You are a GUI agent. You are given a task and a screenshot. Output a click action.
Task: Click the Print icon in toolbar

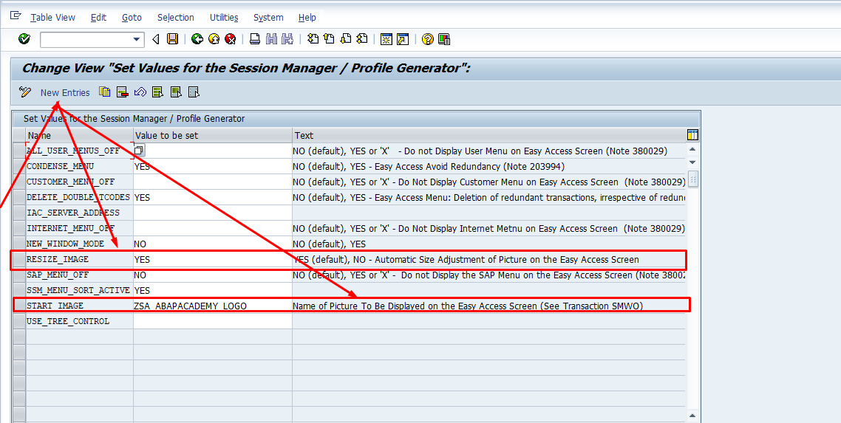coord(255,39)
